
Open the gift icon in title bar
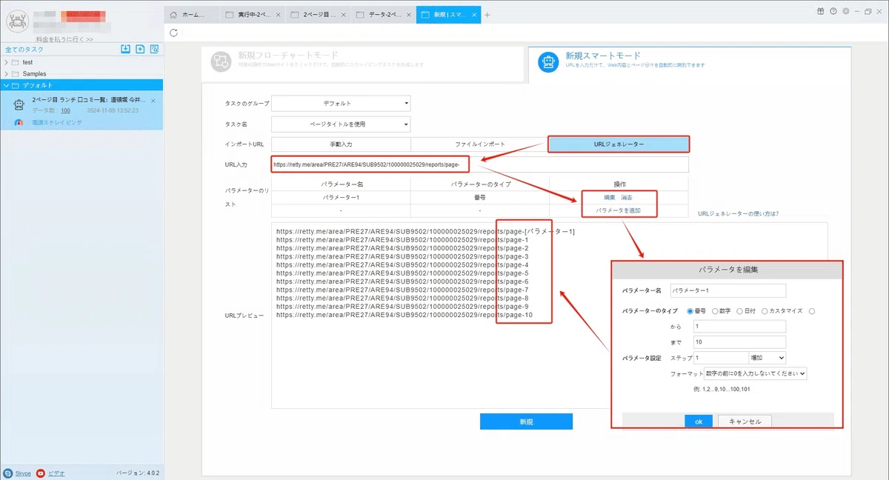click(x=821, y=11)
